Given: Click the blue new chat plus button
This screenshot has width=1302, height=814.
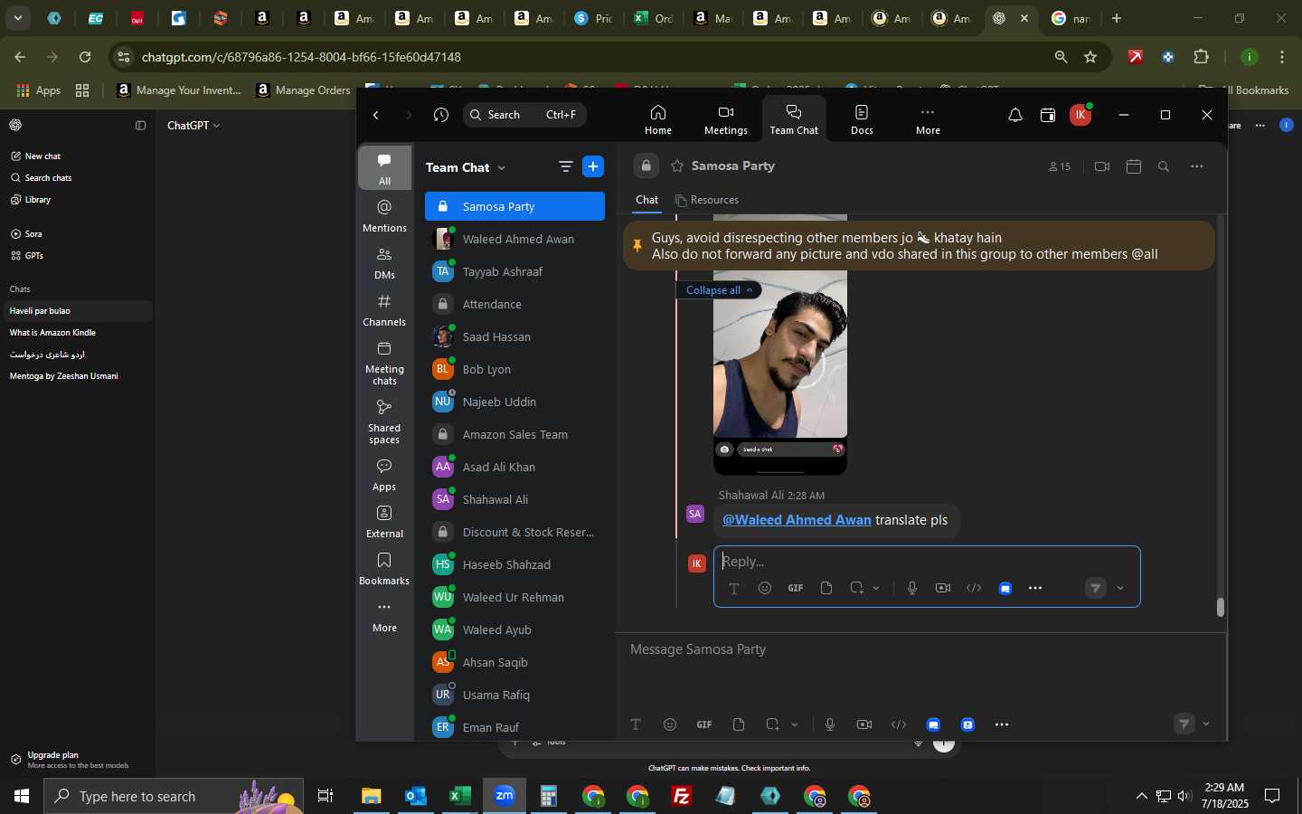Looking at the screenshot, I should (593, 166).
